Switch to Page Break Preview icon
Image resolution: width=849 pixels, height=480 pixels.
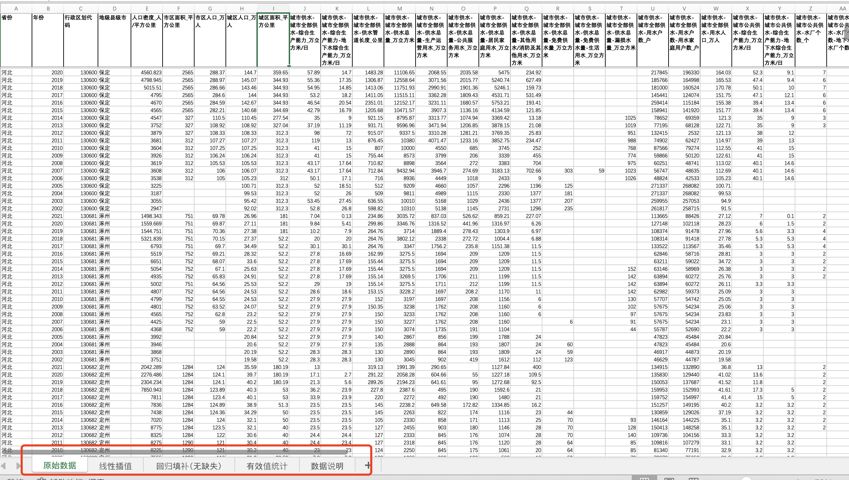click(x=693, y=479)
